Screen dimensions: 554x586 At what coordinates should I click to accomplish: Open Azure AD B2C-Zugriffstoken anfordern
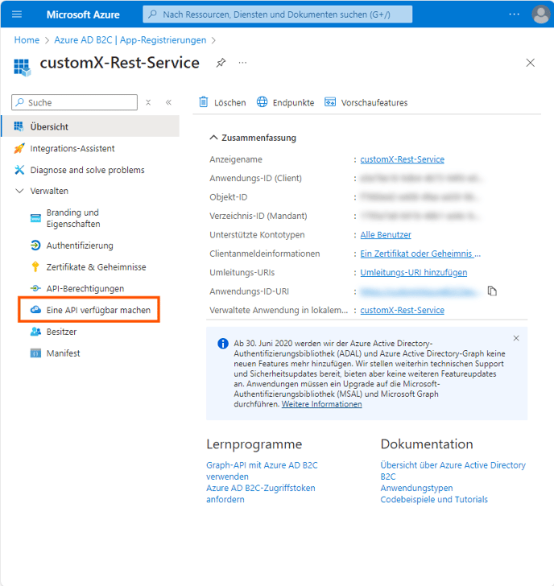tap(261, 493)
